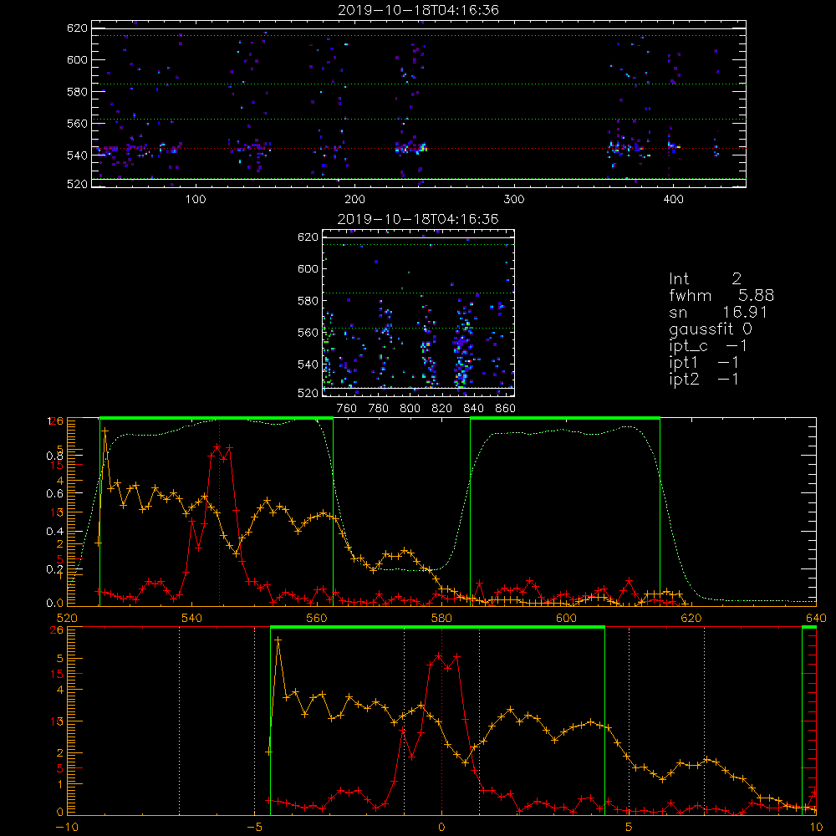Click x-axis label 860 on small middle plot
Screen dimensions: 836x836
point(506,409)
